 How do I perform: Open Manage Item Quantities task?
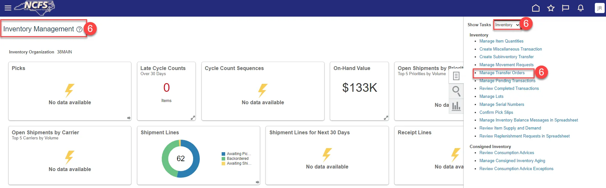click(x=501, y=41)
